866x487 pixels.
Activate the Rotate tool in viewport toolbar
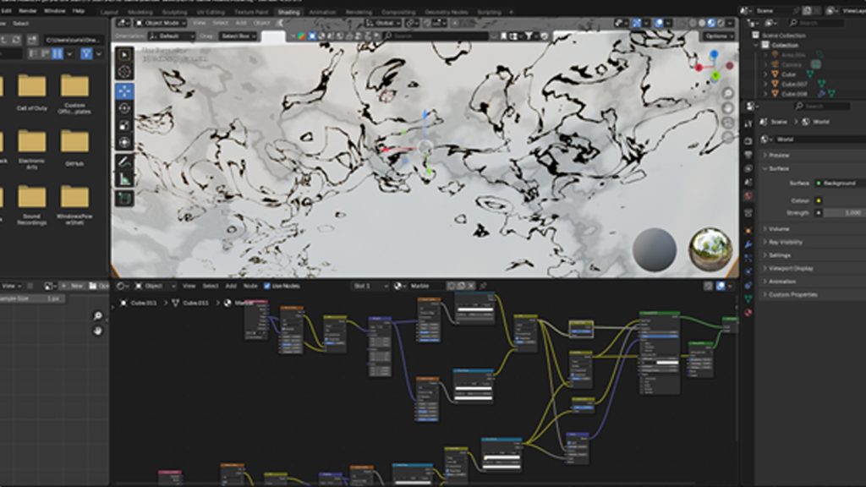click(x=124, y=108)
